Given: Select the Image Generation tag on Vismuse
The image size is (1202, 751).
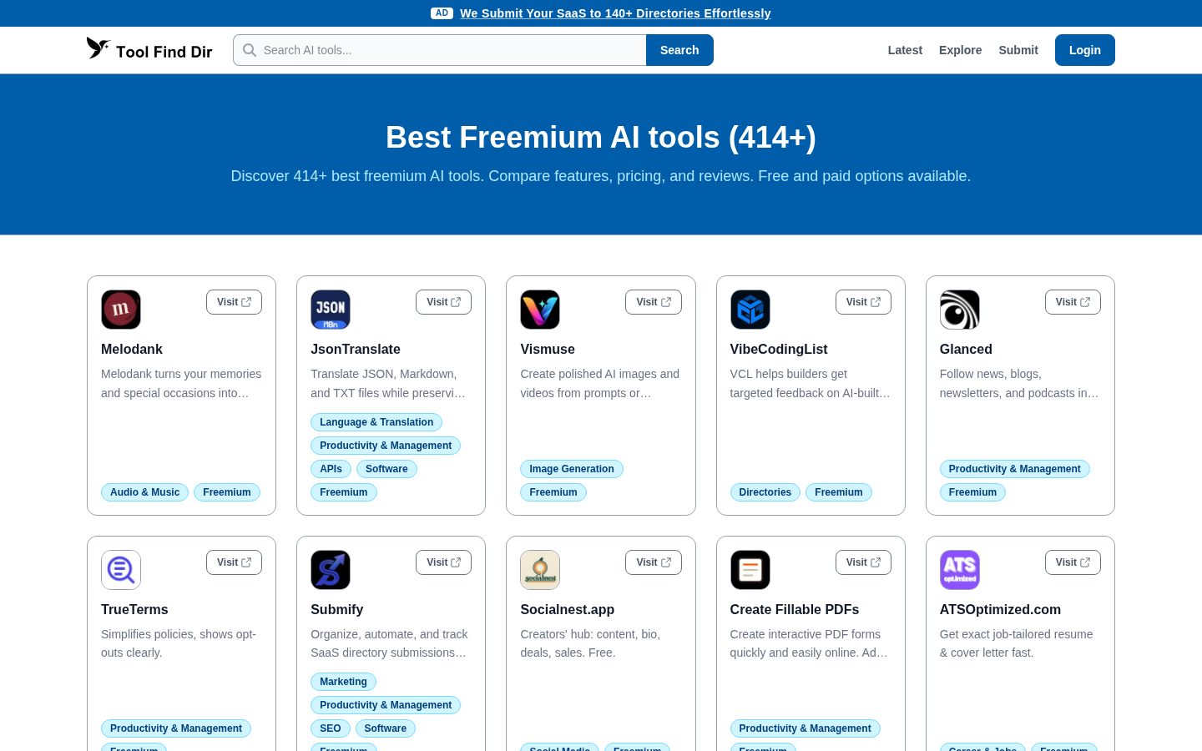Looking at the screenshot, I should click(x=572, y=469).
